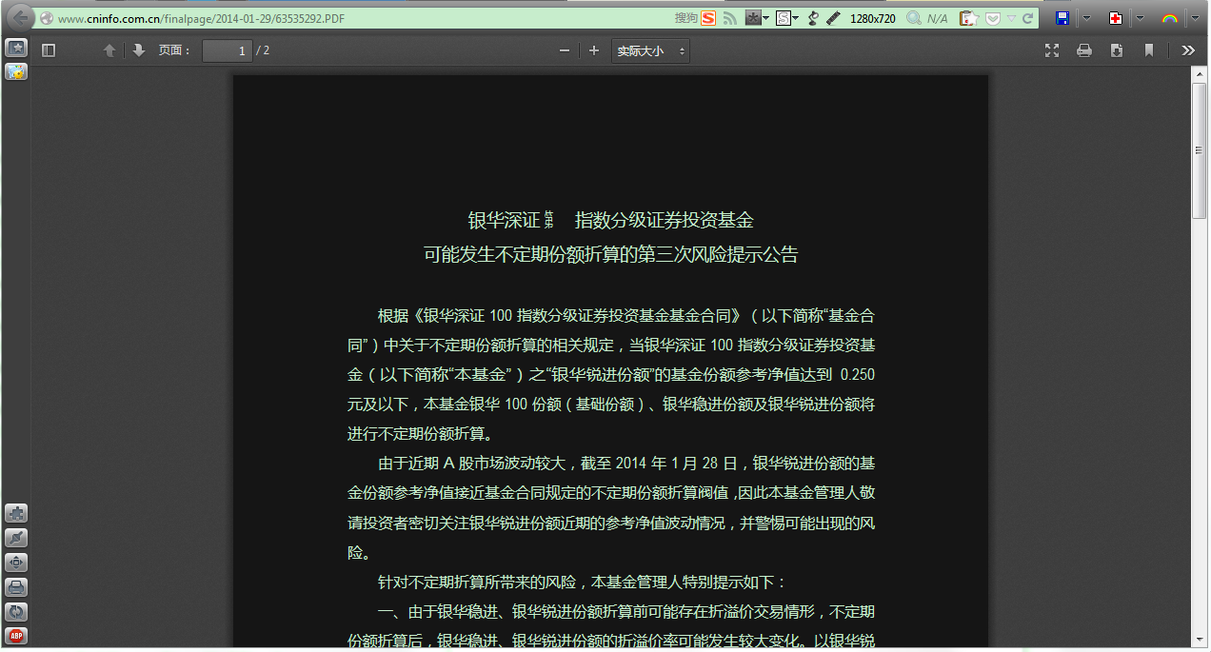Click the rainbow icon in toolbar
Screen dimensions: 1211x652
point(1169,18)
